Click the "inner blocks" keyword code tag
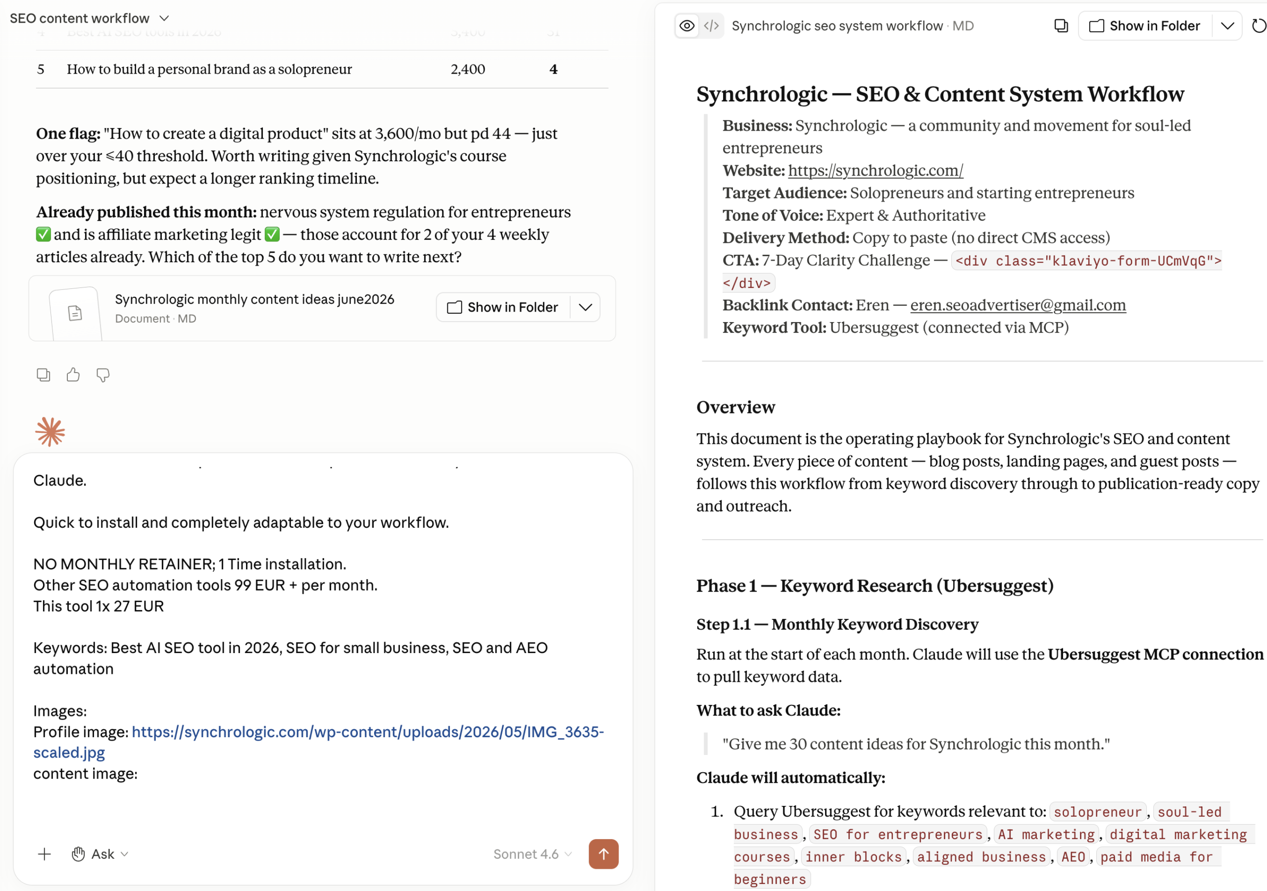This screenshot has width=1267, height=891. point(853,857)
